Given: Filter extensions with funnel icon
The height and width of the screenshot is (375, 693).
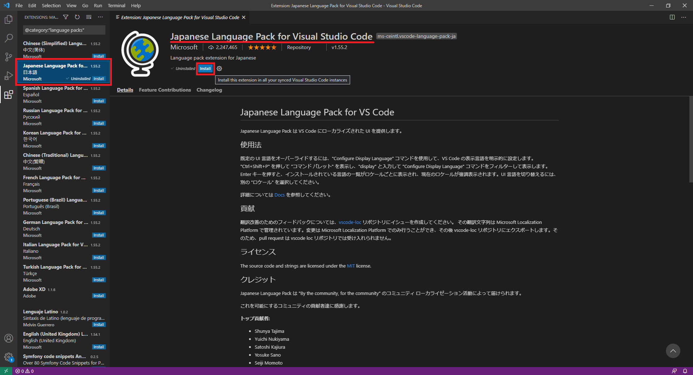Looking at the screenshot, I should 66,17.
